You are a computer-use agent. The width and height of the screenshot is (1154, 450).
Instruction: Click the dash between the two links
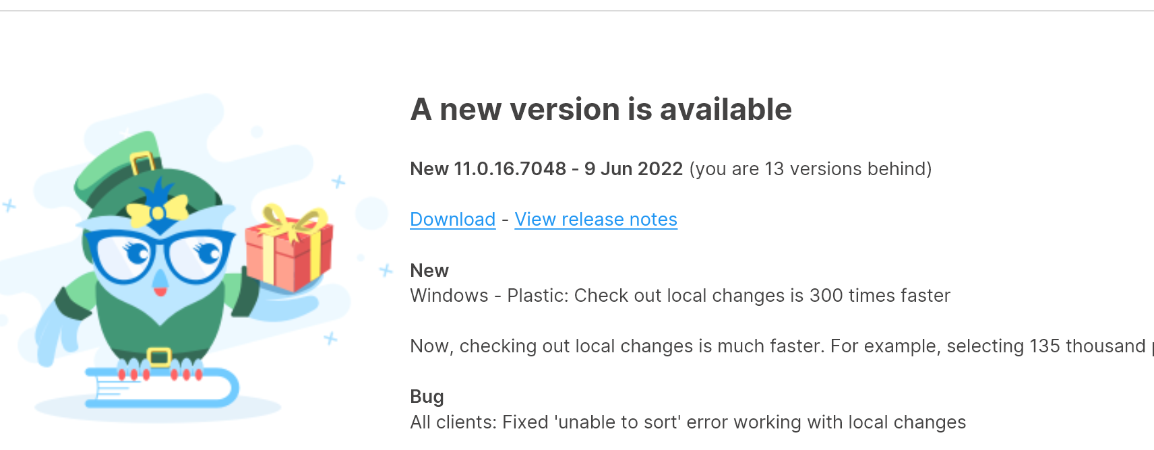504,220
